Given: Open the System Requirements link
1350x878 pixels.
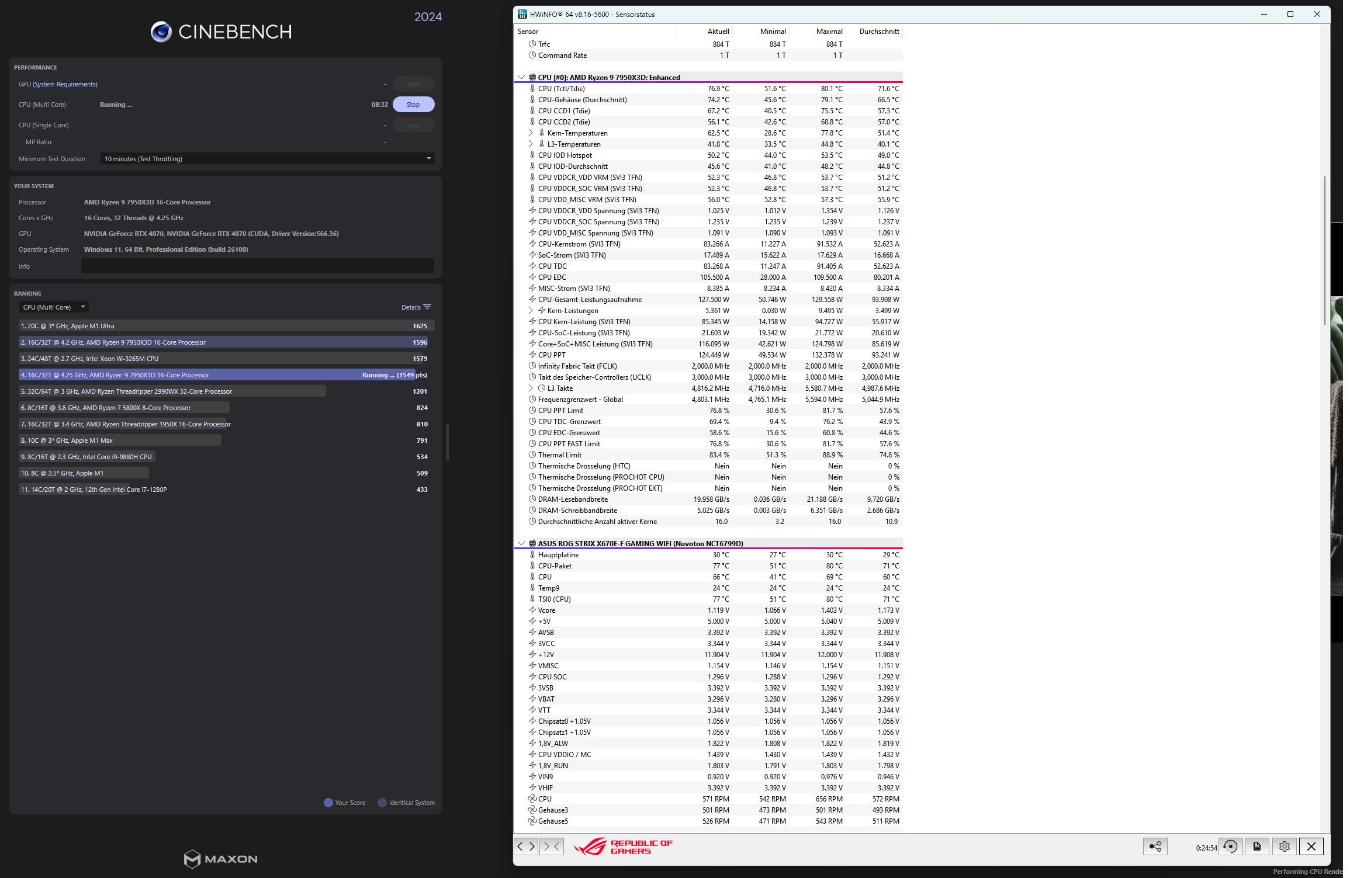Looking at the screenshot, I should (65, 84).
